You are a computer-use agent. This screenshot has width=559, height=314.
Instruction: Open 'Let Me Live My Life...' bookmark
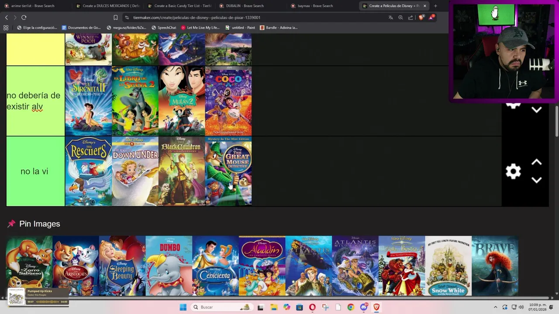point(200,27)
